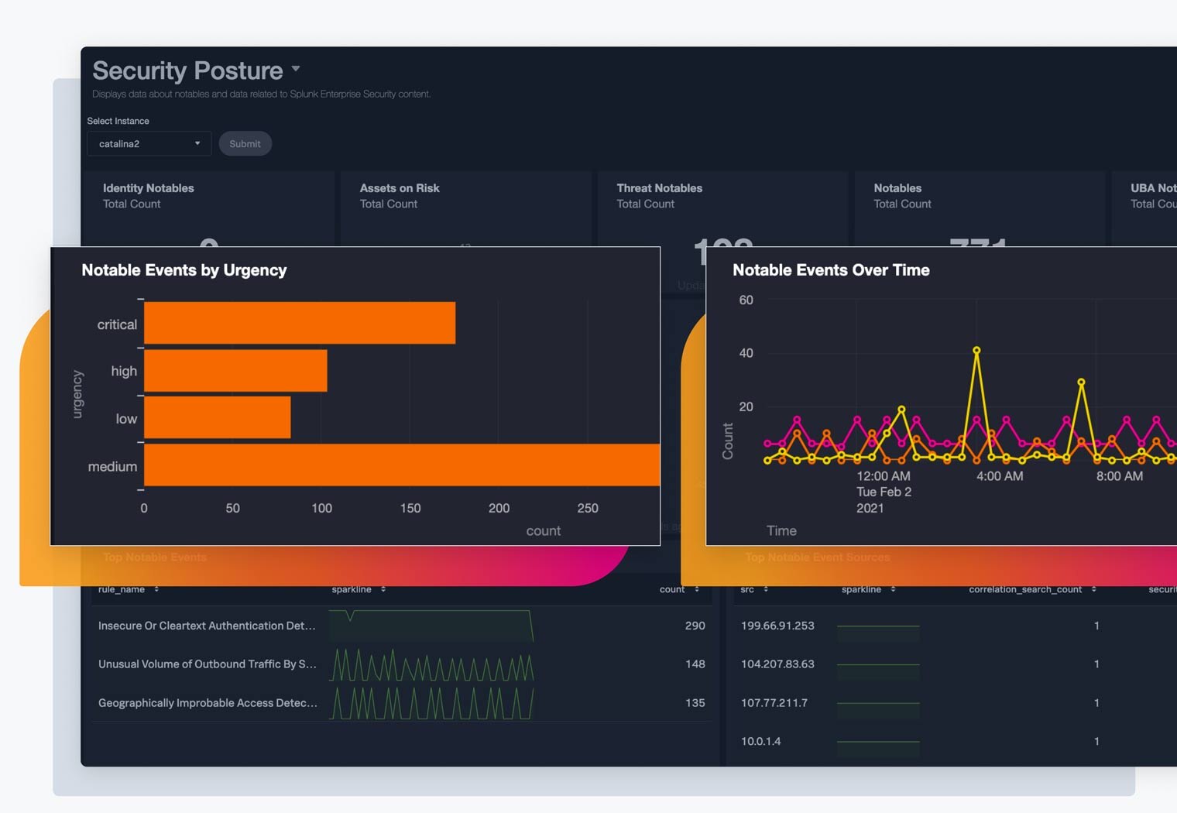Click the low urgency bar

(217, 418)
